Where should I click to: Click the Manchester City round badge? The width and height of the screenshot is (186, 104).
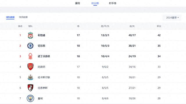30,98
